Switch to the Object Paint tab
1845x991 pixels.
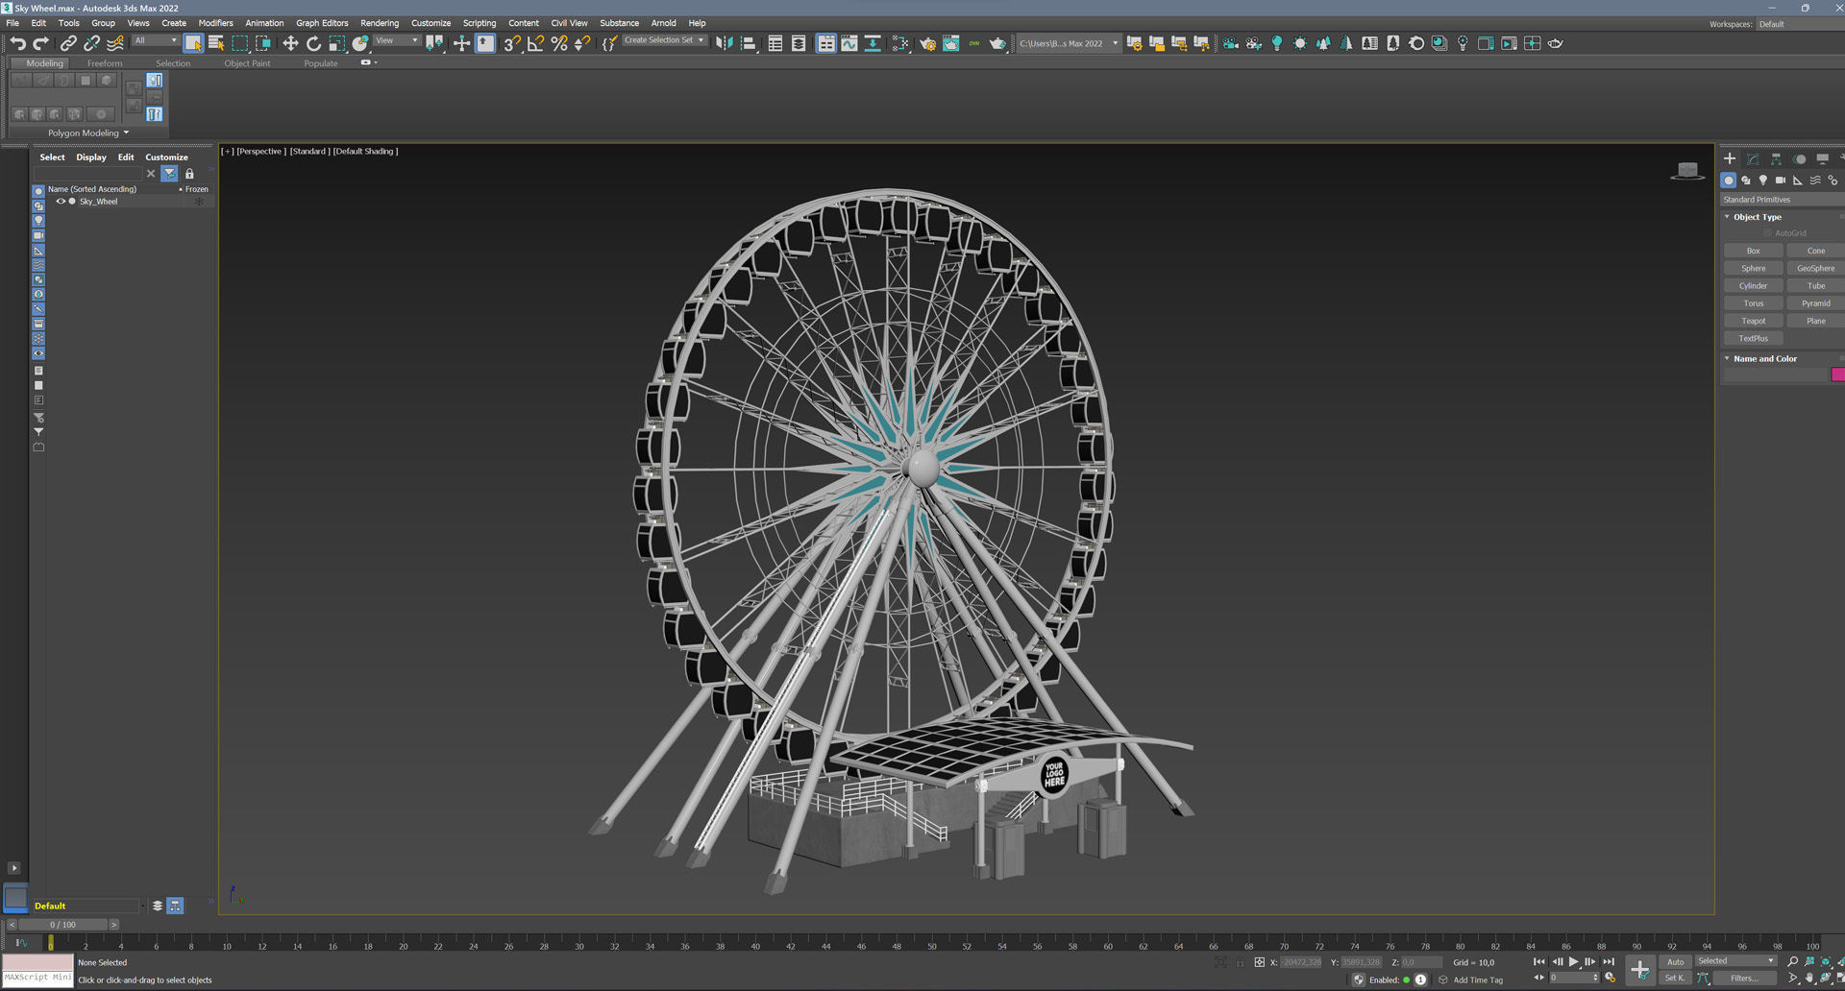(x=247, y=63)
